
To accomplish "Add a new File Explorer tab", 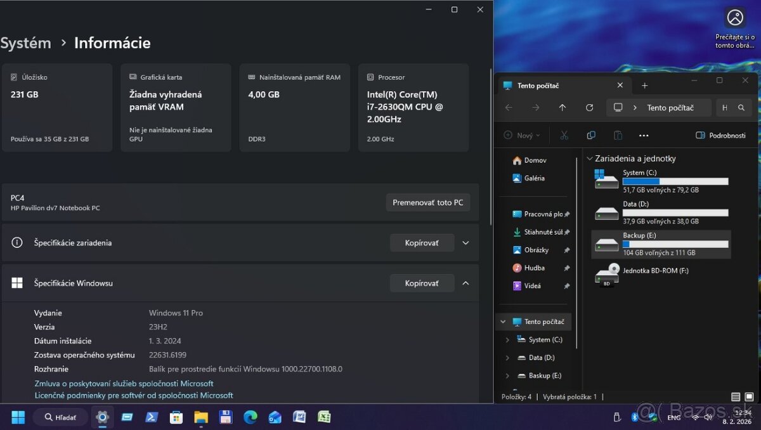I will coord(644,86).
